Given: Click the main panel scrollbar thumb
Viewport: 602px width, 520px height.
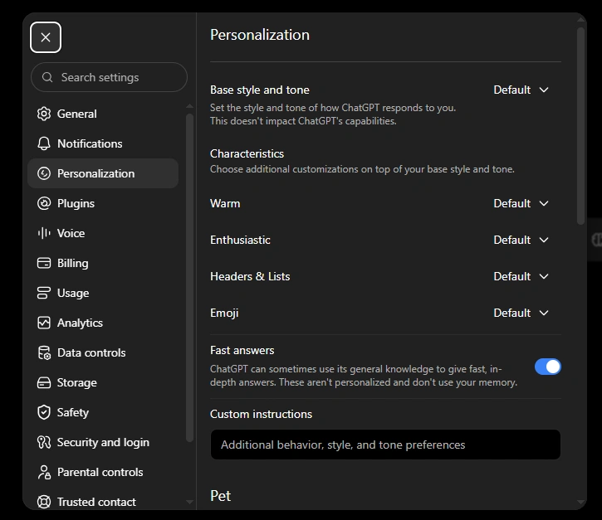Looking at the screenshot, I should coord(581,126).
